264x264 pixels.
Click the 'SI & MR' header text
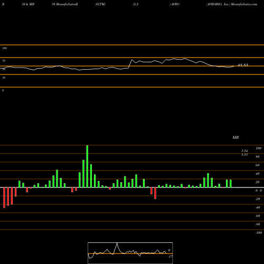(x=28, y=4)
